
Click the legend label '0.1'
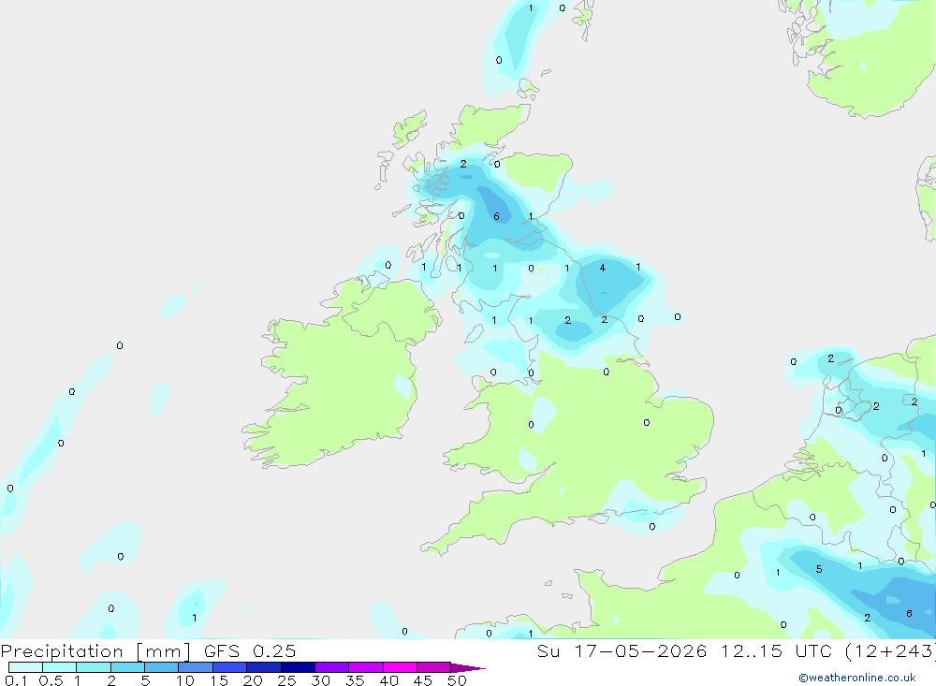click(16, 680)
